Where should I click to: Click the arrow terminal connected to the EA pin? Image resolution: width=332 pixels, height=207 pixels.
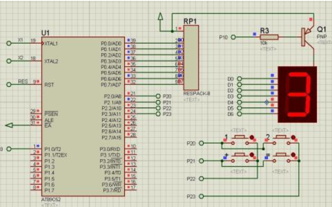pos(9,125)
